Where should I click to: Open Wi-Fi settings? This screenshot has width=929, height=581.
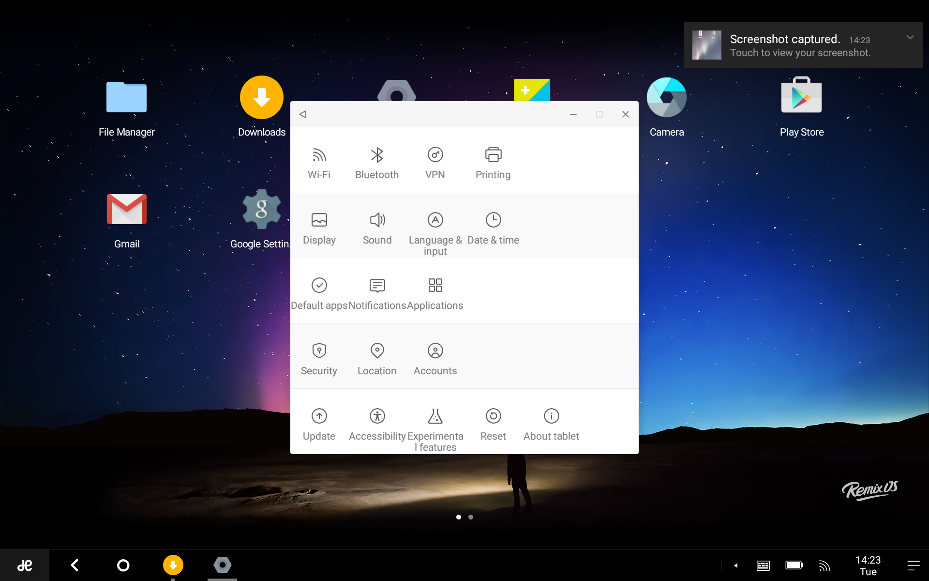(x=319, y=162)
